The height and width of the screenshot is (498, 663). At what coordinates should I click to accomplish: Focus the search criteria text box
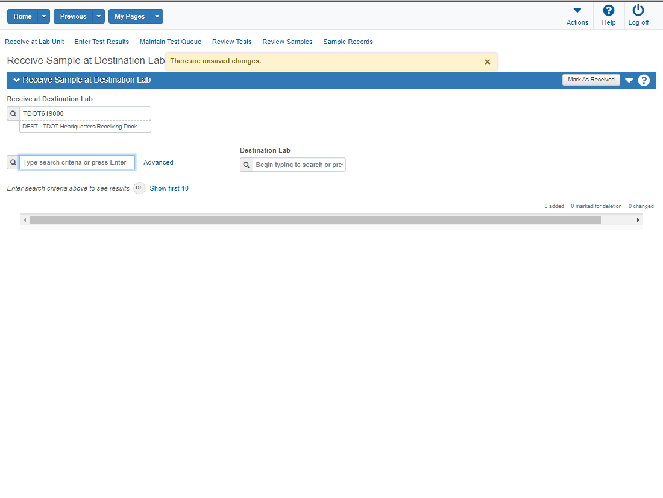(77, 162)
